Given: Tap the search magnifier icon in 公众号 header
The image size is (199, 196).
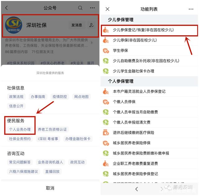Looking at the screenshot, I should (80, 8).
